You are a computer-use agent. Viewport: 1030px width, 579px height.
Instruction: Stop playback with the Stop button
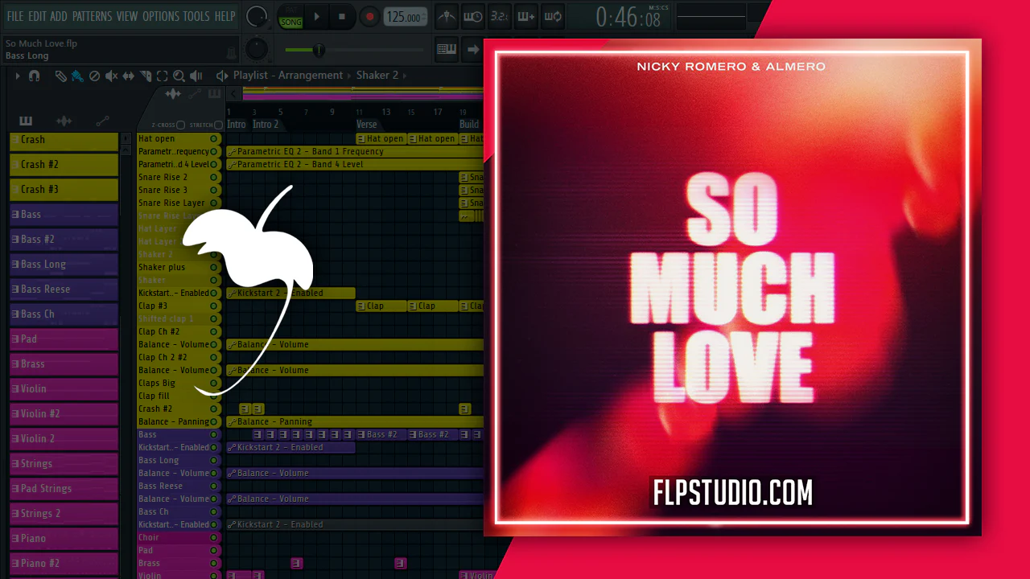click(342, 17)
